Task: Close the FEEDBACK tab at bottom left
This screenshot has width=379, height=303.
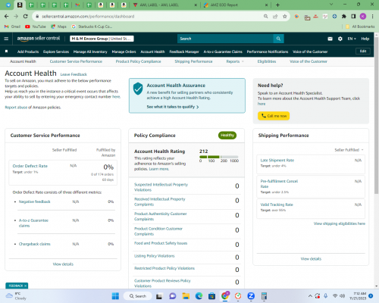Action: tap(25, 286)
